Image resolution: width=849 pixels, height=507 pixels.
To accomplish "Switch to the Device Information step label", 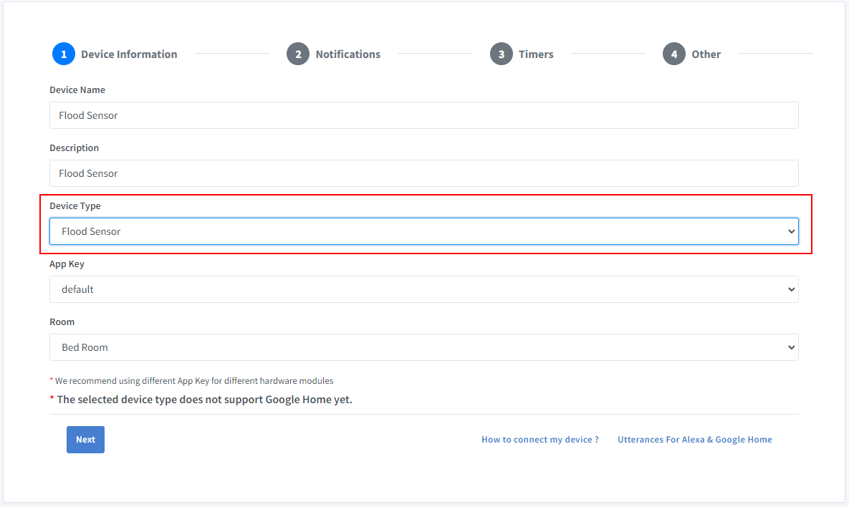I will click(x=129, y=54).
